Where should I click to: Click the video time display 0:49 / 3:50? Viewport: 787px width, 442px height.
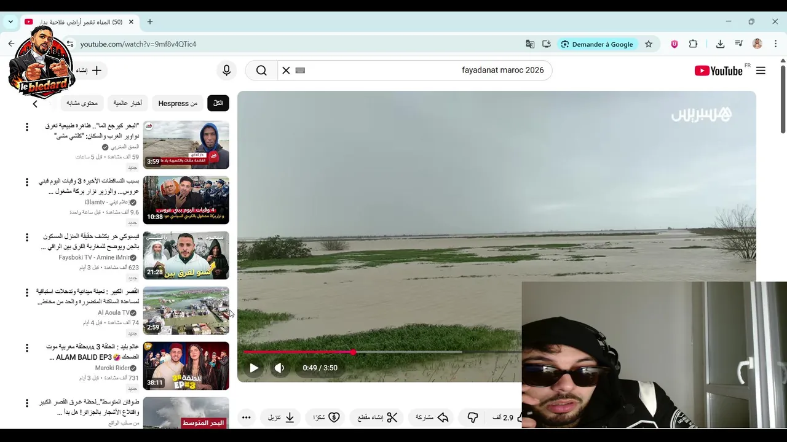tap(320, 368)
